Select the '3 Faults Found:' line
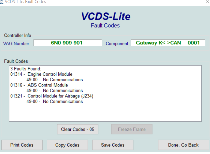The height and width of the screenshot is (154, 210). tap(26, 69)
